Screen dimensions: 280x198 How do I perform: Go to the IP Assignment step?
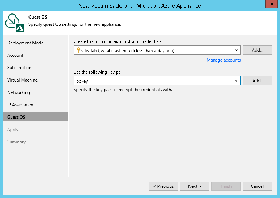point(21,105)
